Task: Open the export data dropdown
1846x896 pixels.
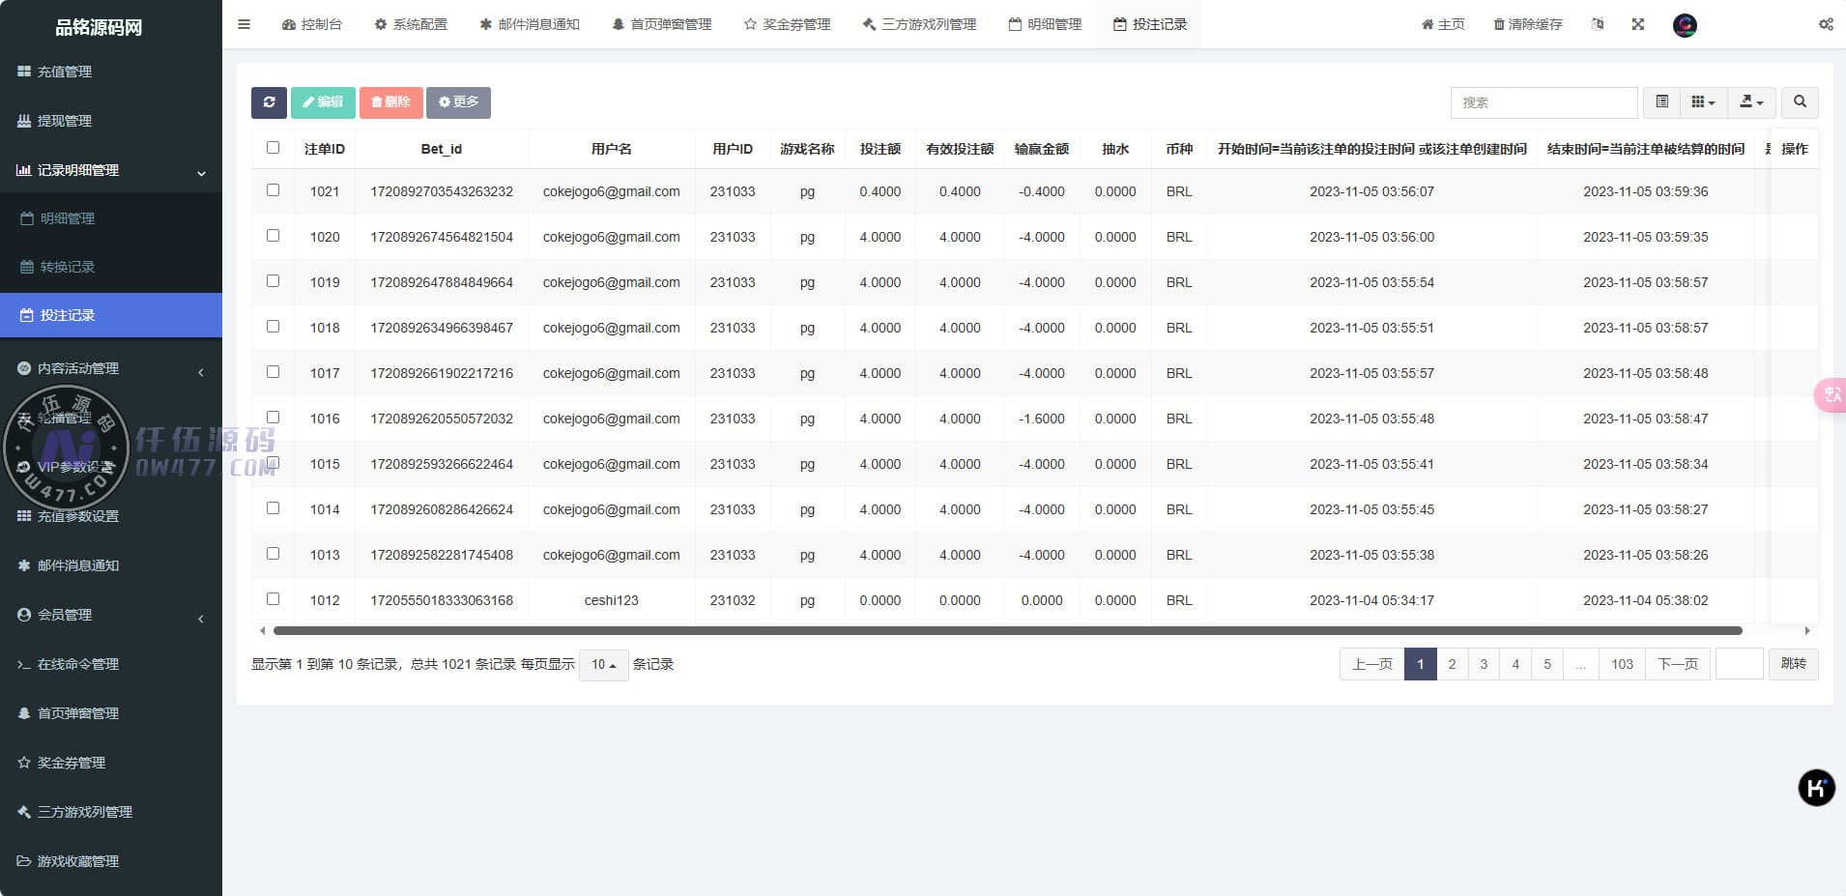Action: [x=1751, y=102]
